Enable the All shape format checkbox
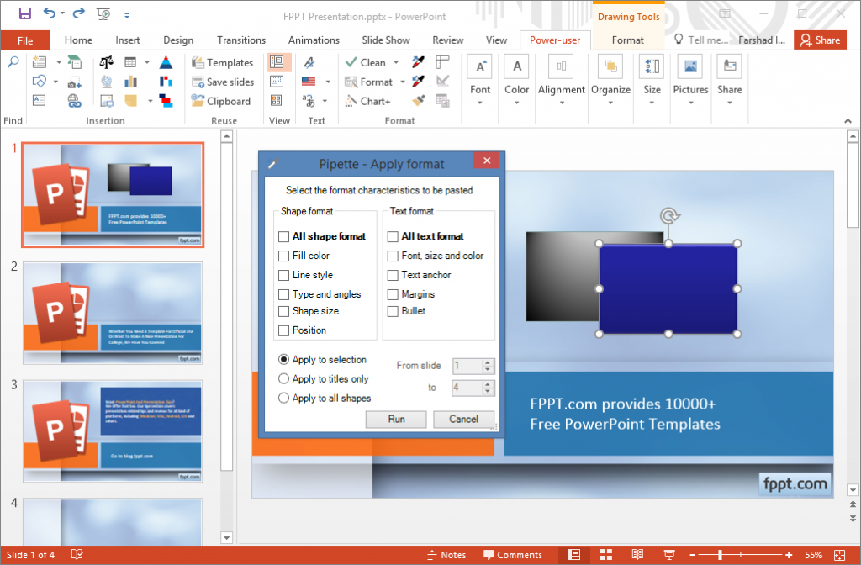The width and height of the screenshot is (861, 565). (283, 236)
